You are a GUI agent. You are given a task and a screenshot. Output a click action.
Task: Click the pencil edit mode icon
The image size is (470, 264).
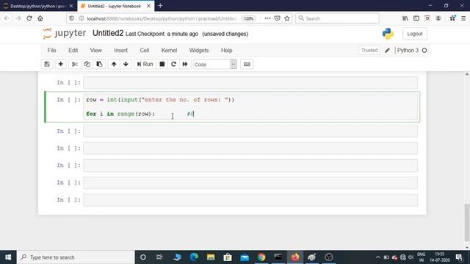[x=387, y=51]
